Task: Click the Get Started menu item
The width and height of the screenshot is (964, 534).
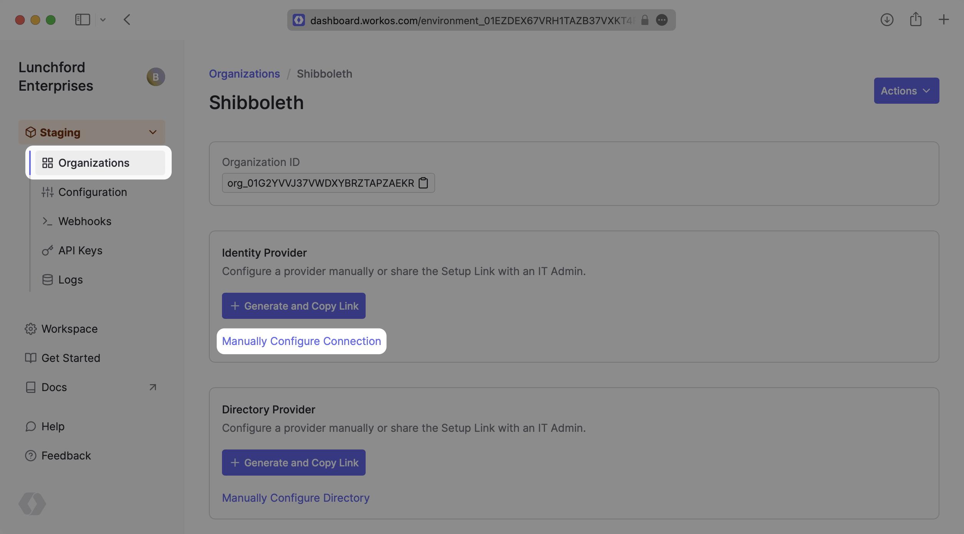Action: point(71,358)
